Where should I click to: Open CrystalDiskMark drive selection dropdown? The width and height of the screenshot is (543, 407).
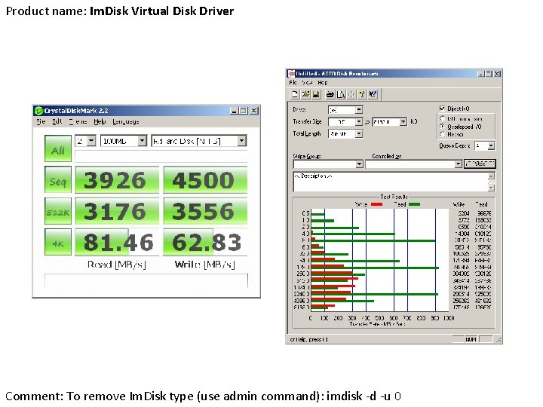coord(242,141)
